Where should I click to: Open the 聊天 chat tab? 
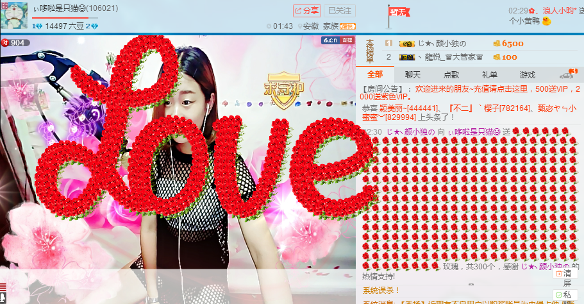(412, 74)
